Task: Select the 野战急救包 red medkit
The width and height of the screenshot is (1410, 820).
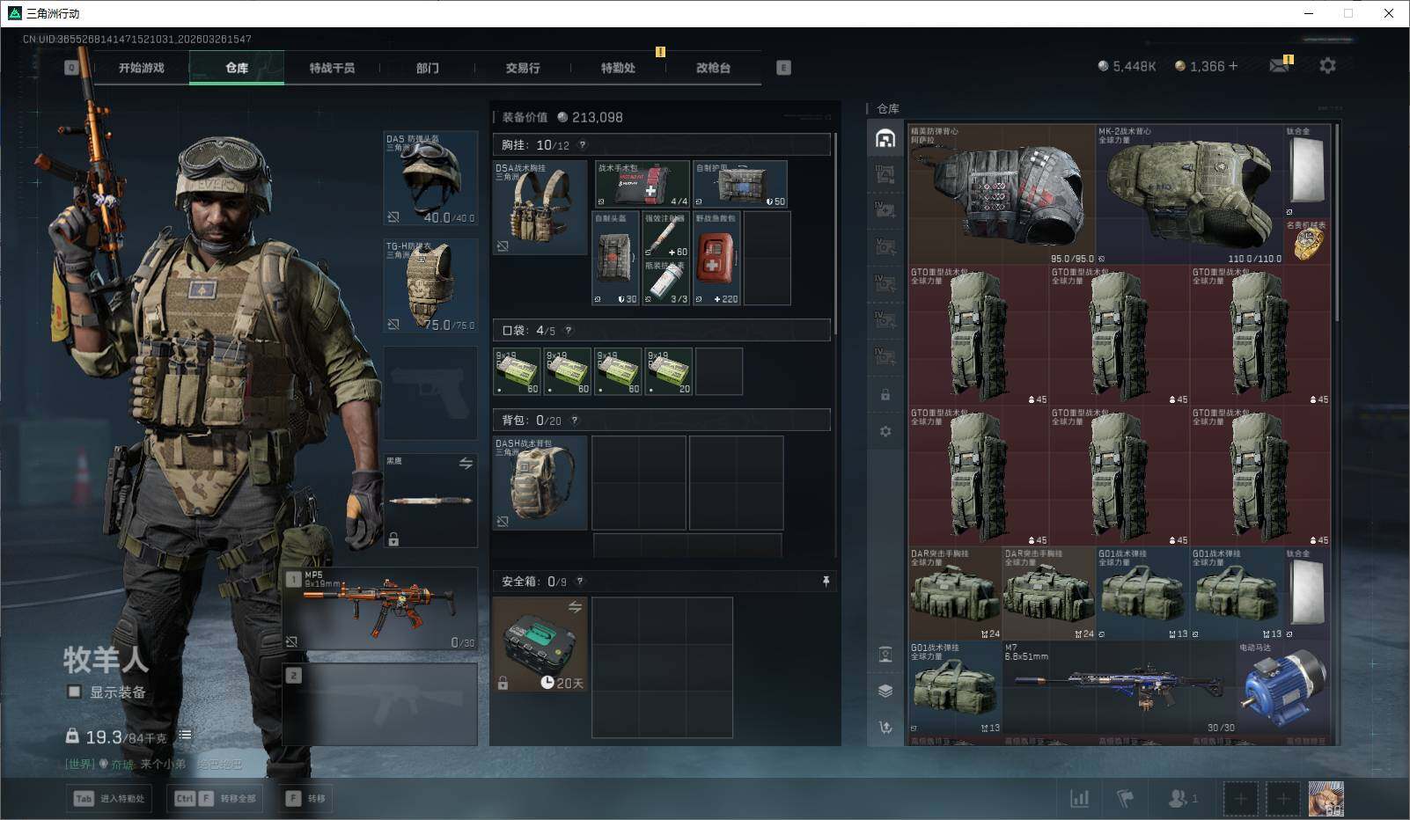Action: 716,258
